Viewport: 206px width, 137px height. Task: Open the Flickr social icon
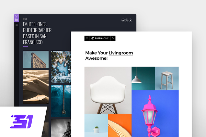pos(123,20)
